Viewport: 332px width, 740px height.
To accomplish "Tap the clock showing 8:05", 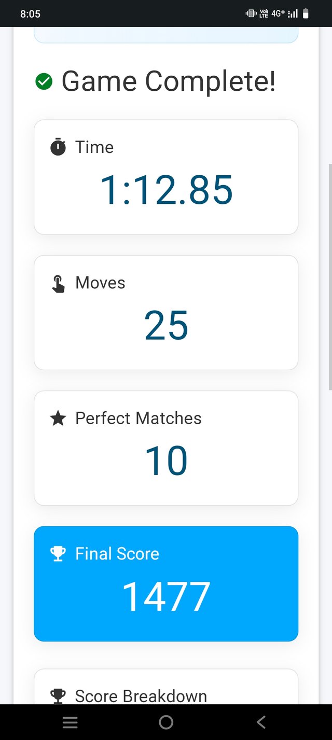I will pos(30,14).
